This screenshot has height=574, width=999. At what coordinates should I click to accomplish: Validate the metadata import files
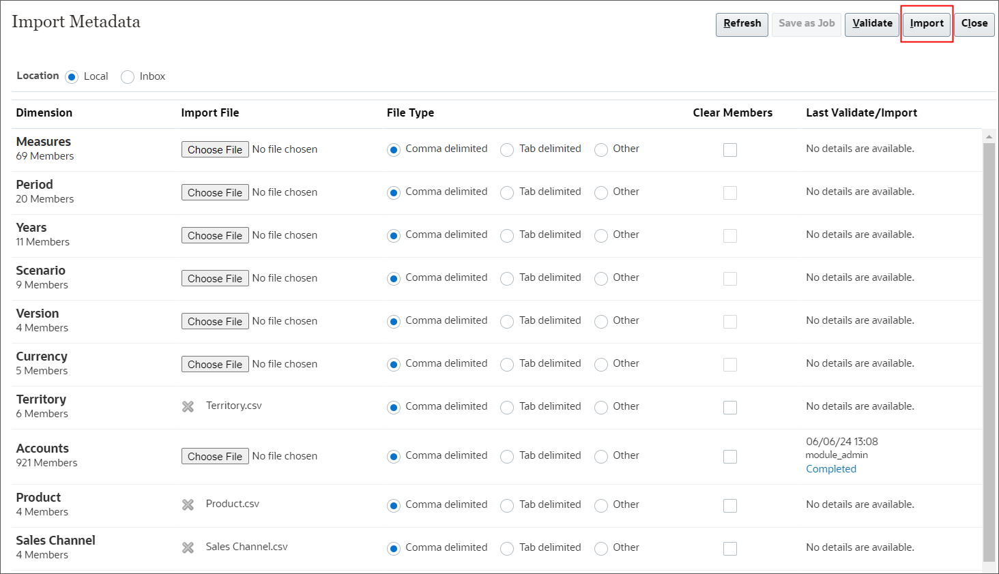[871, 22]
